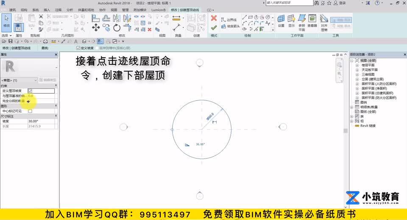Toggle 中心标记可见 checkbox
Screen dimensions: 407x220
(x=30, y=111)
